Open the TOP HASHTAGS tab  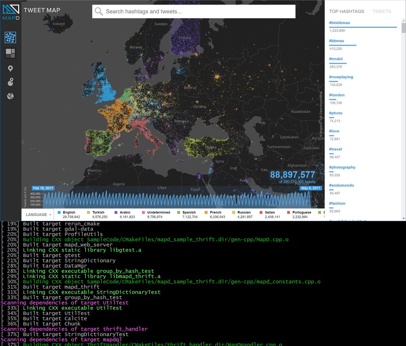click(x=346, y=11)
